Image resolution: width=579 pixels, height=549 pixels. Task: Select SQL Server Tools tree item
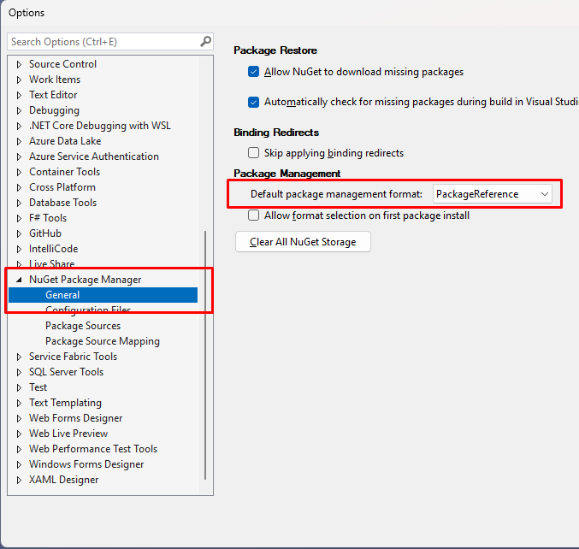coord(66,372)
